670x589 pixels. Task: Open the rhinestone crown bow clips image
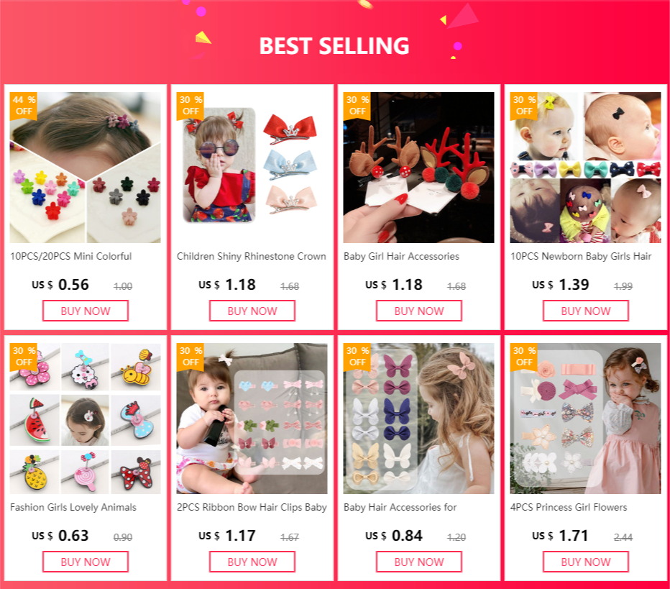(x=252, y=168)
